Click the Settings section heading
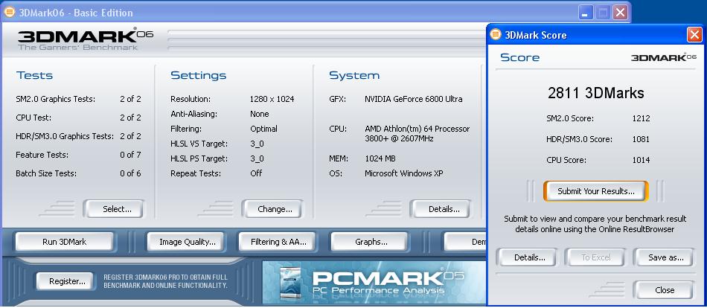 click(199, 75)
